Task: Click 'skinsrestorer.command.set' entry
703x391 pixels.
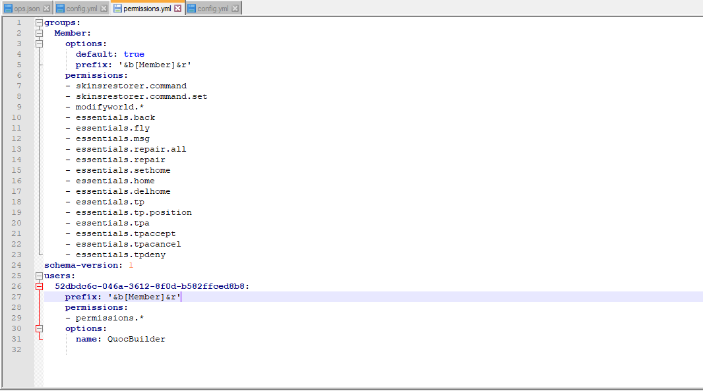Action: pos(142,96)
